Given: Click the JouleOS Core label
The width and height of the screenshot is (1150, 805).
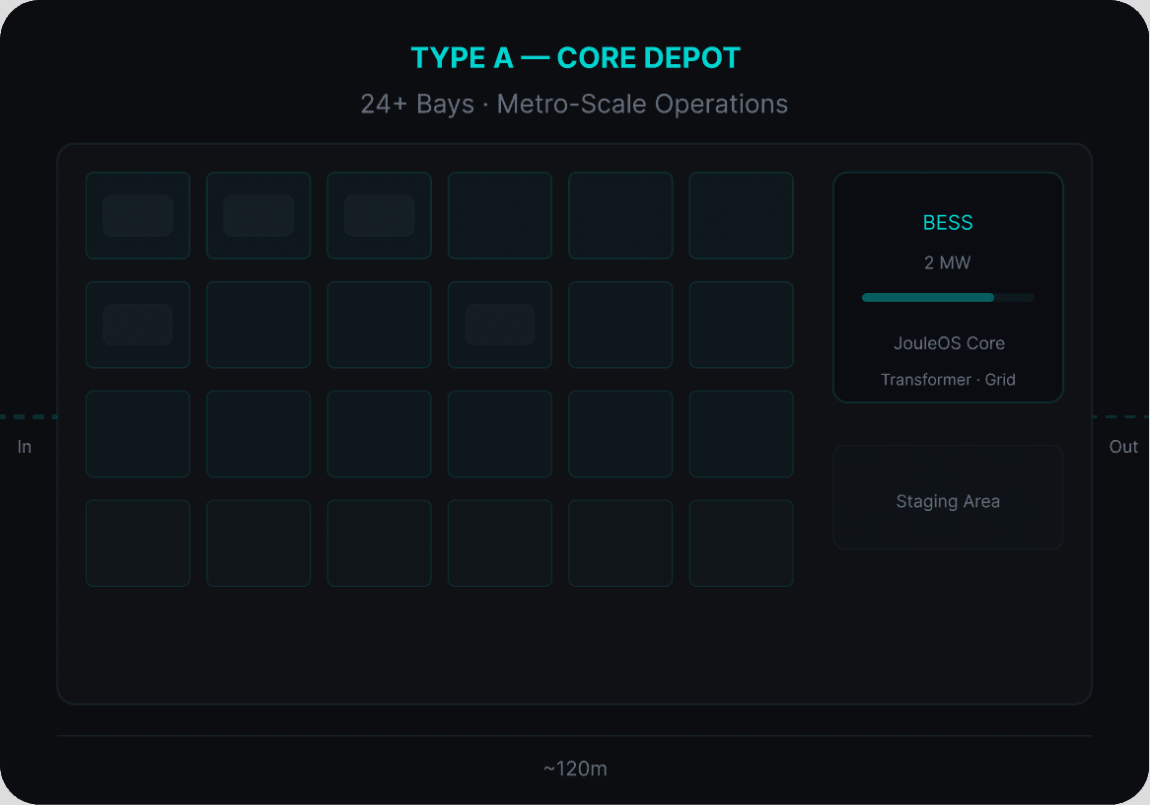Looking at the screenshot, I should (x=949, y=343).
